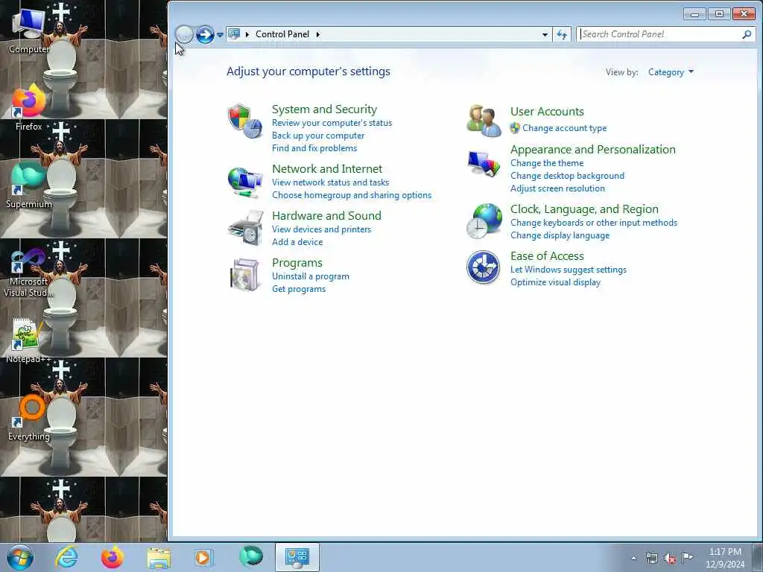Expand the address bar history dropdown
The image size is (763, 572).
pyautogui.click(x=545, y=34)
